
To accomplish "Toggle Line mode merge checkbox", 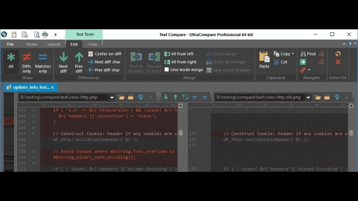I will (x=167, y=69).
